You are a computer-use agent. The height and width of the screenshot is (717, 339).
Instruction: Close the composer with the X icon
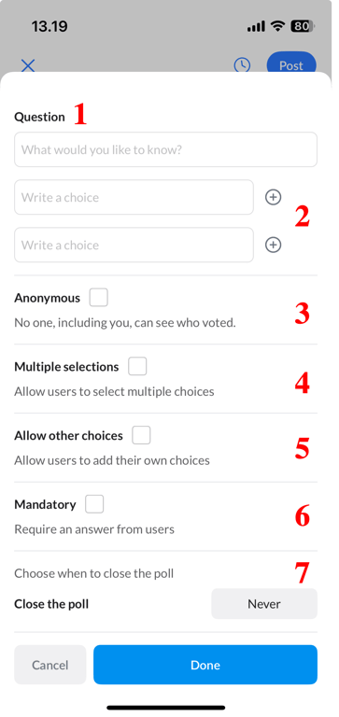[28, 65]
